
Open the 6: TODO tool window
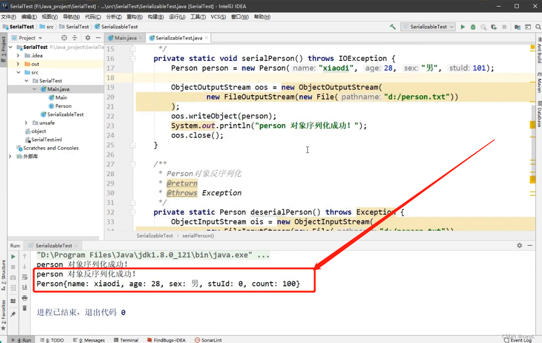52,340
